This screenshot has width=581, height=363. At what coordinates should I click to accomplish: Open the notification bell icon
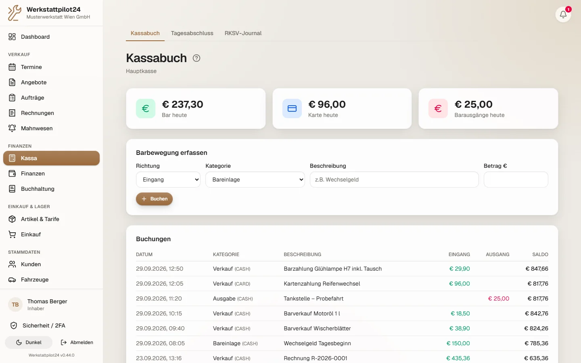pos(563,15)
